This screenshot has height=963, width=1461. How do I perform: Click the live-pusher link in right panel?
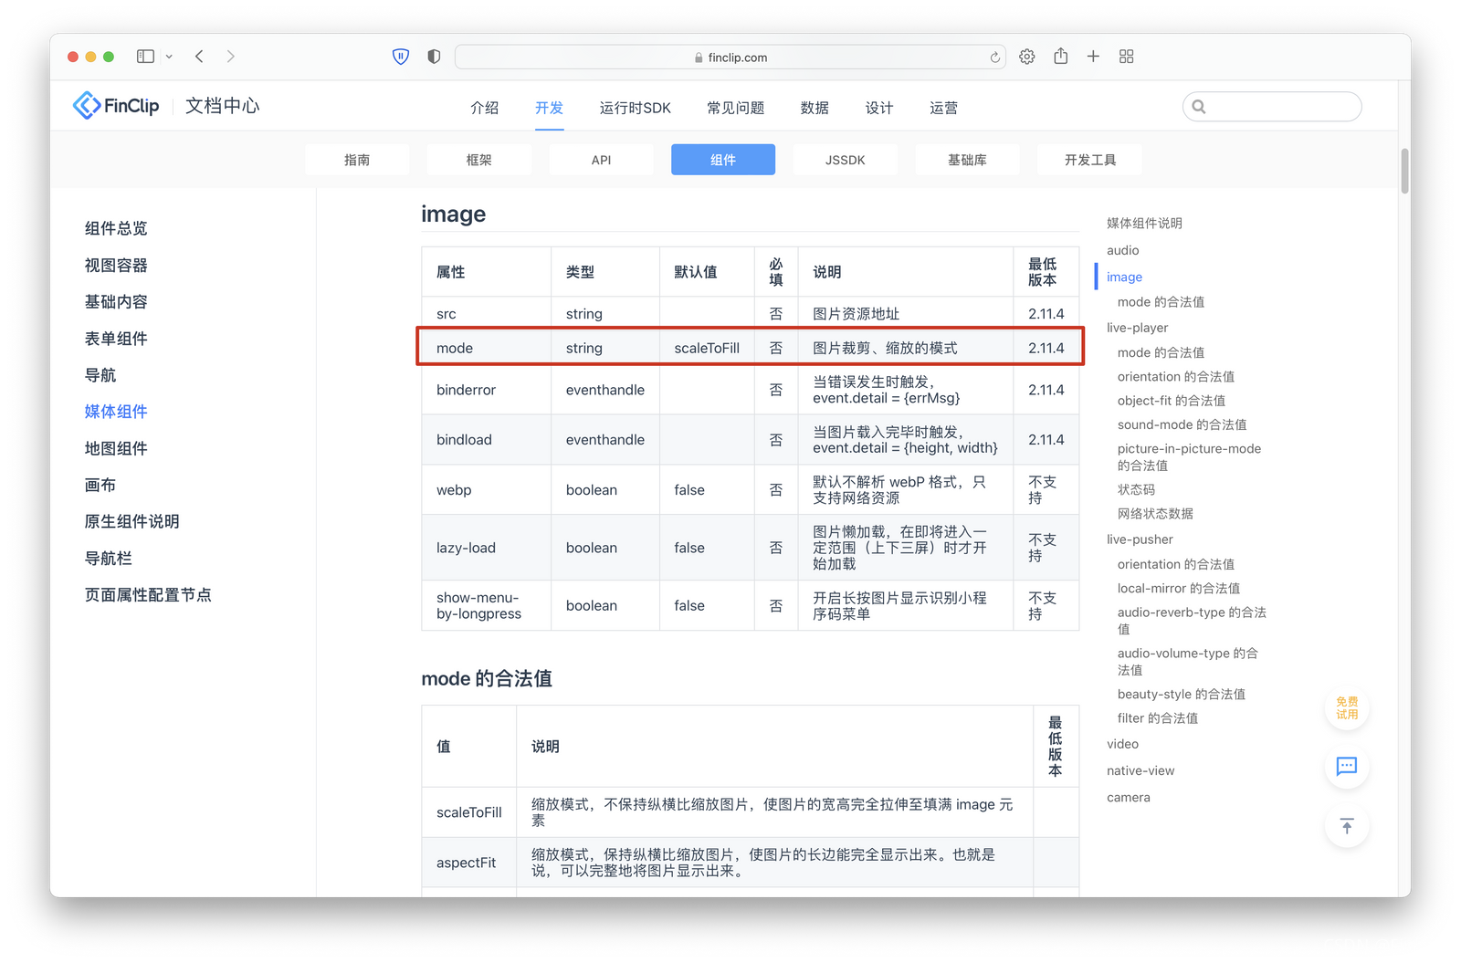[x=1140, y=539]
